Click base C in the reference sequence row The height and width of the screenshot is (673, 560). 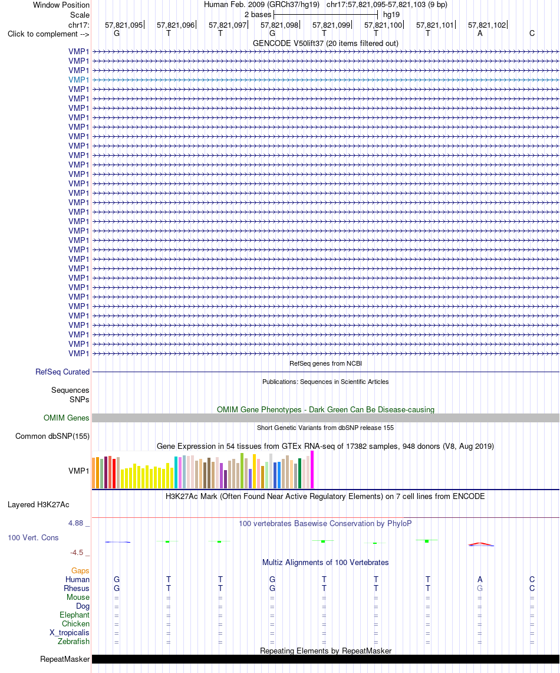(532, 34)
